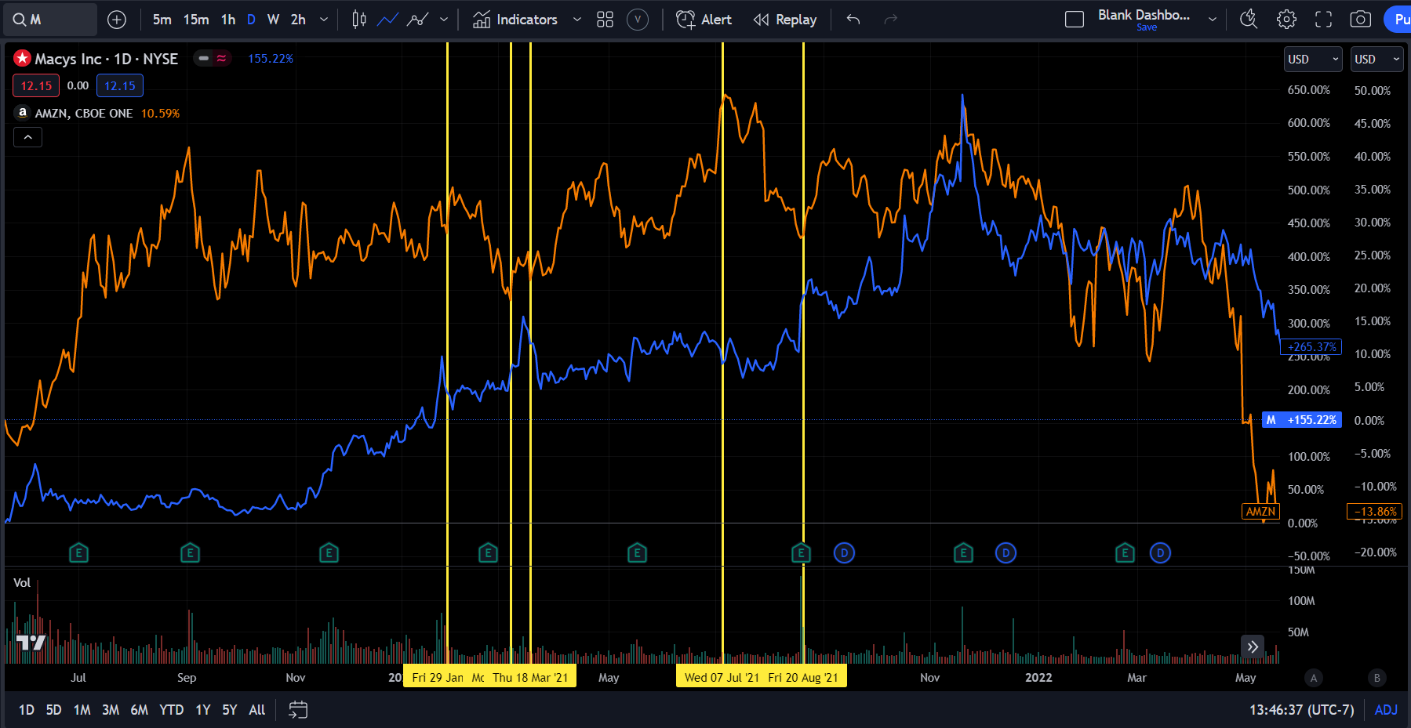
Task: Create a new Alert
Action: [x=704, y=20]
